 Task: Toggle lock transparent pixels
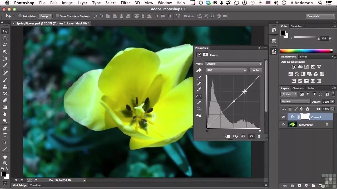click(290, 109)
